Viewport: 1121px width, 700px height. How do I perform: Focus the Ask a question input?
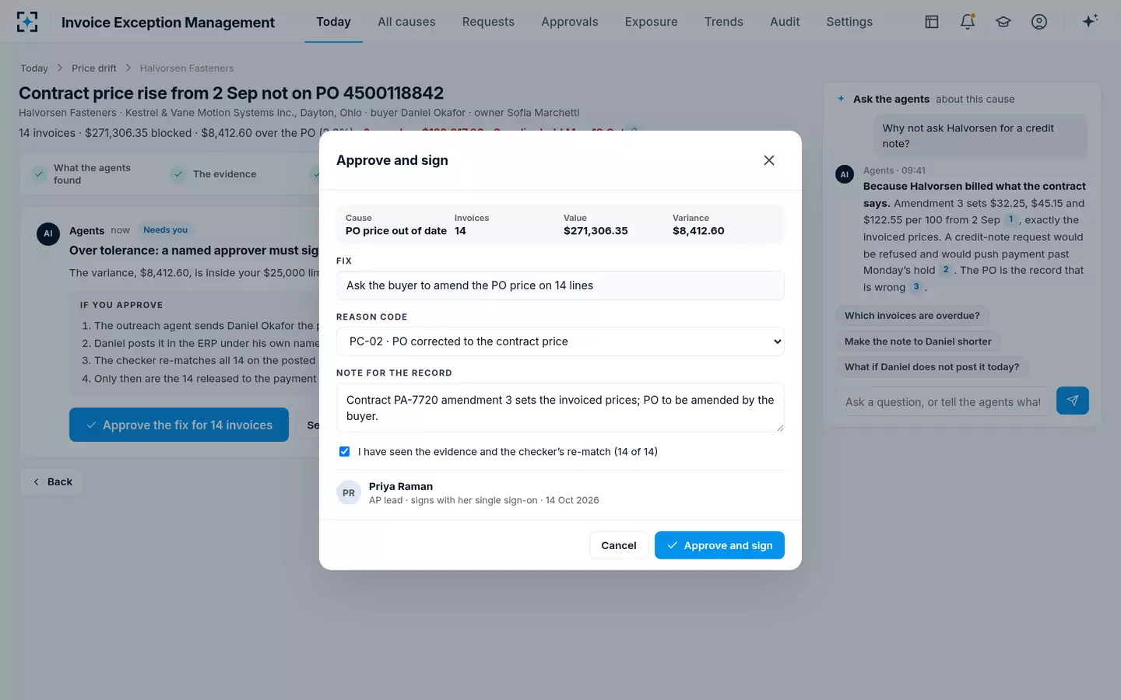click(943, 401)
